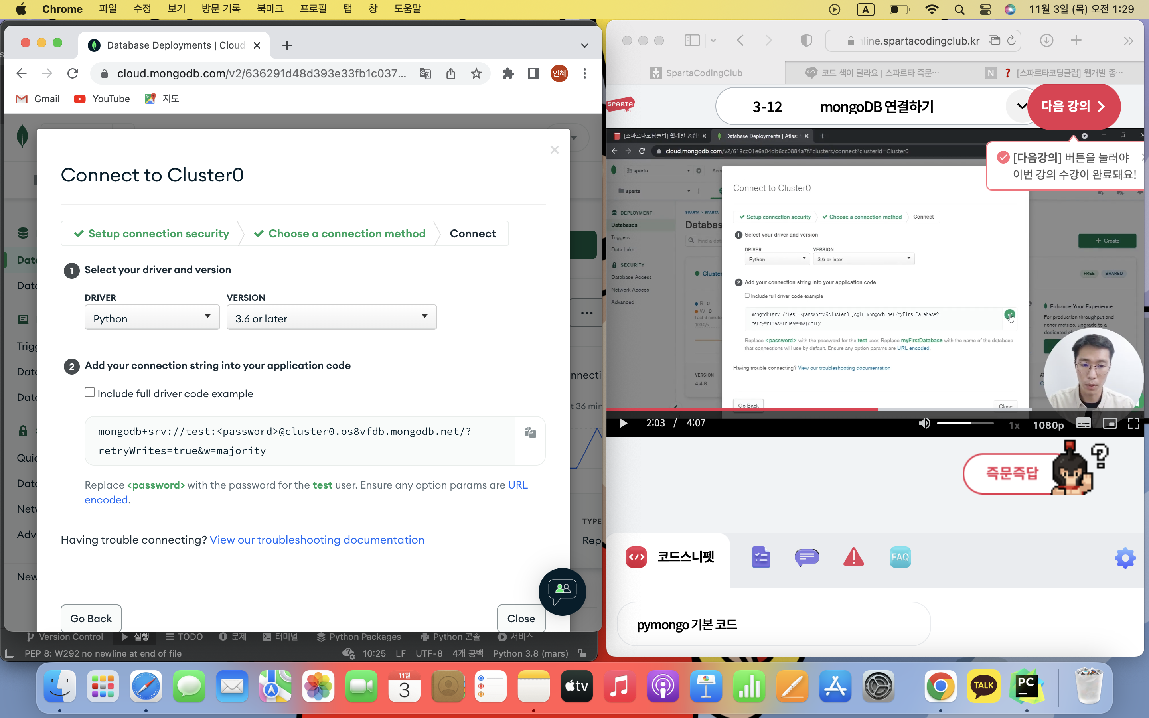The height and width of the screenshot is (718, 1149).
Task: Switch to the SpartaCodingClub Safari tab
Action: click(697, 73)
